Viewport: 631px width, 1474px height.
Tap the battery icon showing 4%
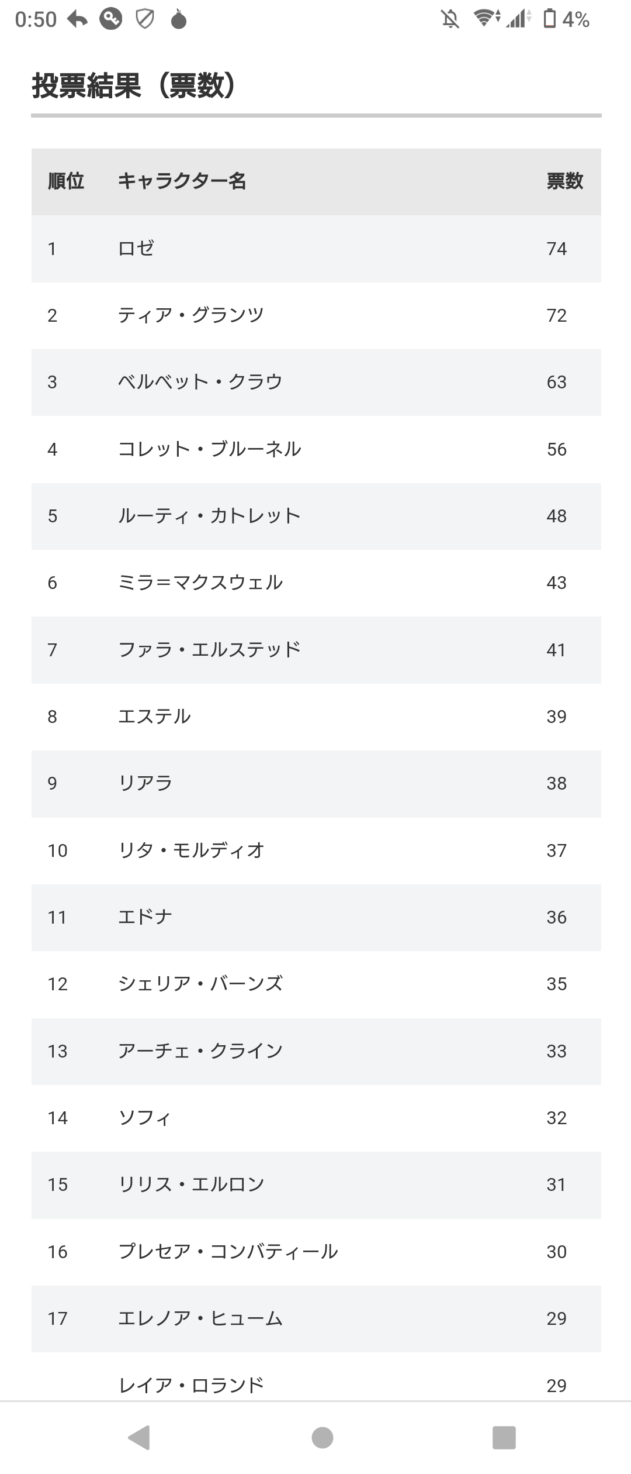(550, 19)
